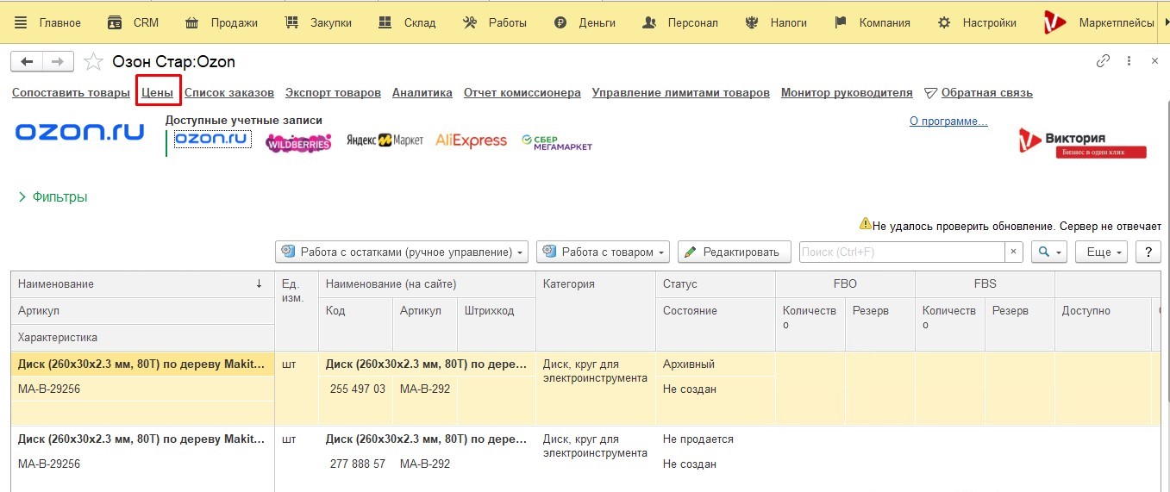Select the Wildberries account logo
This screenshot has width=1170, height=492.
pos(298,142)
